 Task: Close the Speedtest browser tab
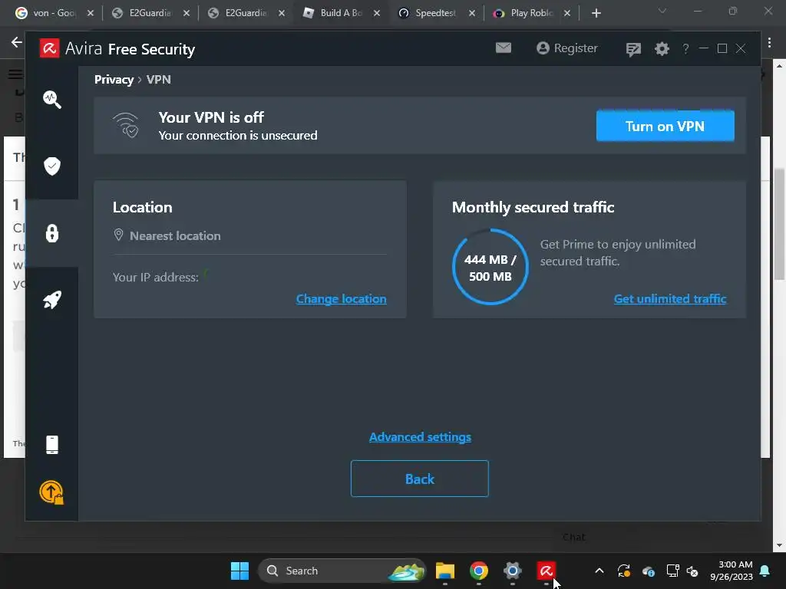point(472,13)
